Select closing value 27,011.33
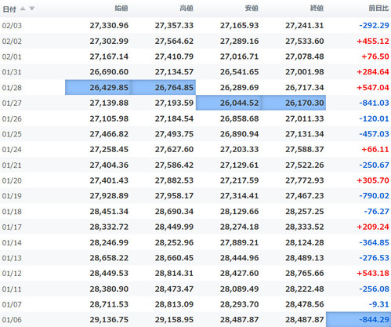The height and width of the screenshot is (327, 391). pos(305,118)
